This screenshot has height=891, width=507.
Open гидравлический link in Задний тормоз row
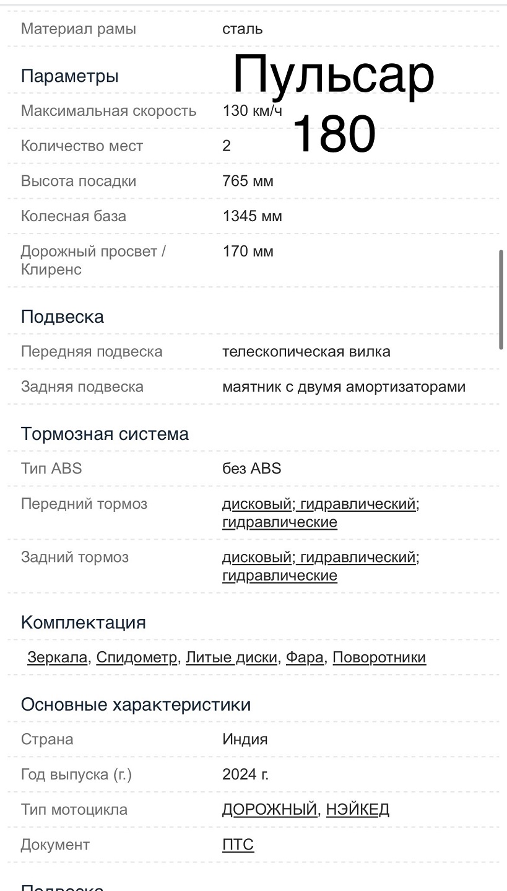pos(357,557)
